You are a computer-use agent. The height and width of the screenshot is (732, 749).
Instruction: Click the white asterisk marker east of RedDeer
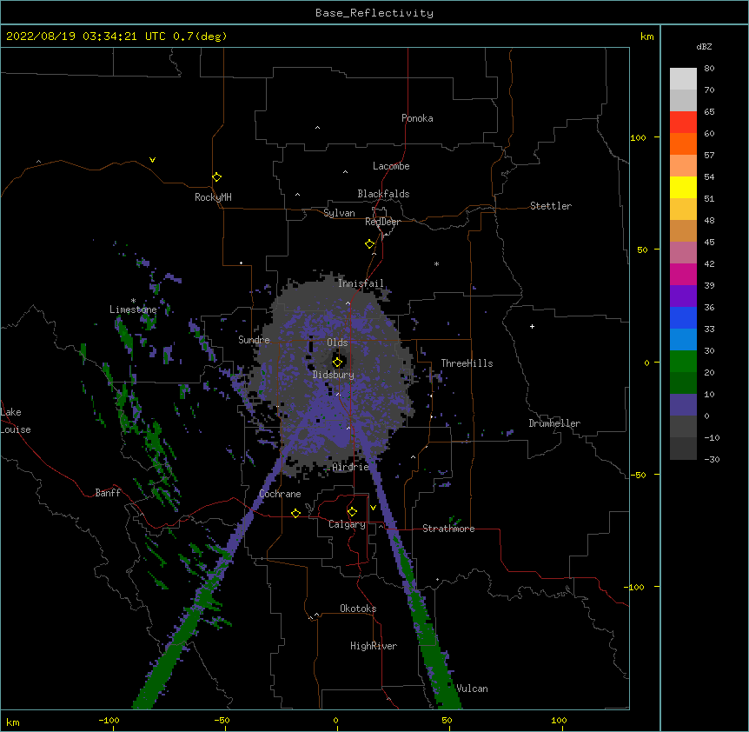point(436,263)
